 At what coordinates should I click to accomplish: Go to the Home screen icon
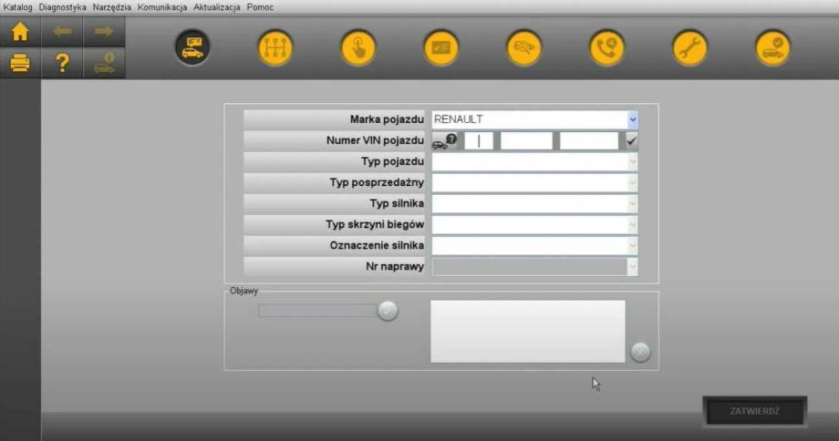point(20,32)
